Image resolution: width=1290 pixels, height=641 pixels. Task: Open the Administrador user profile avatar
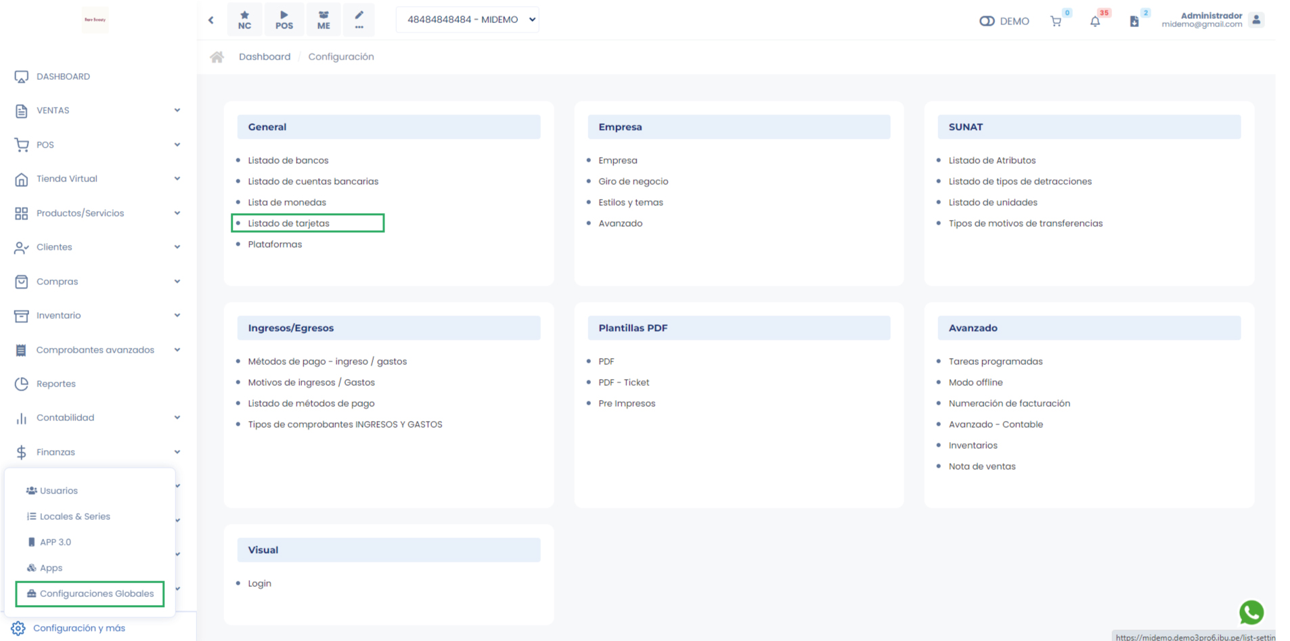click(x=1256, y=20)
